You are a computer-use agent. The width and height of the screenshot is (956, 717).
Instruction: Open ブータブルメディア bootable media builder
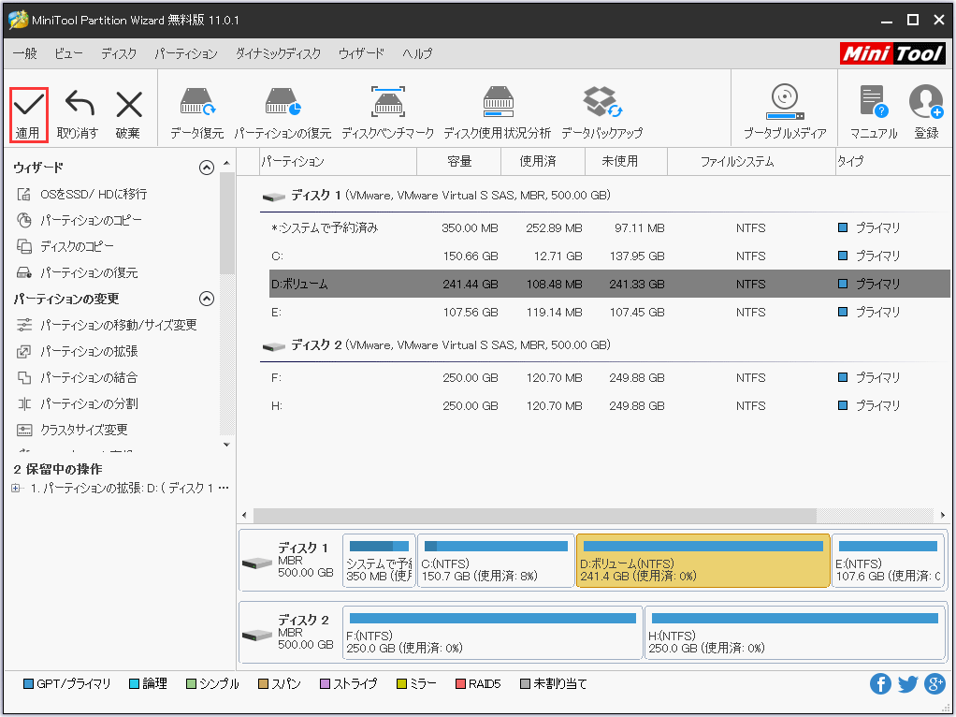pyautogui.click(x=784, y=105)
